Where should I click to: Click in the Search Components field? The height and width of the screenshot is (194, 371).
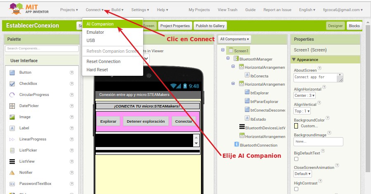(42, 49)
